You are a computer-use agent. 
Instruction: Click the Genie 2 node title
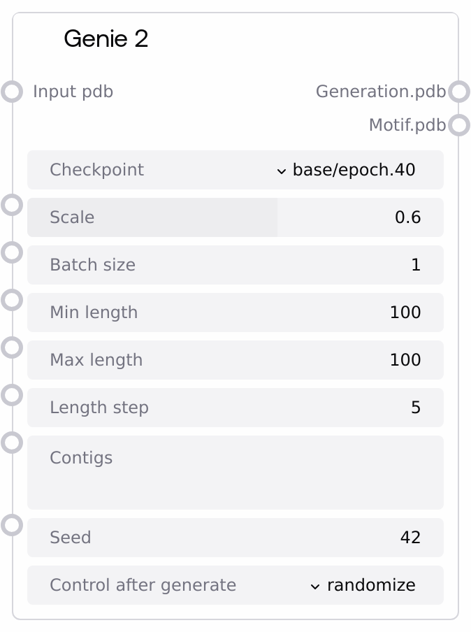(106, 39)
